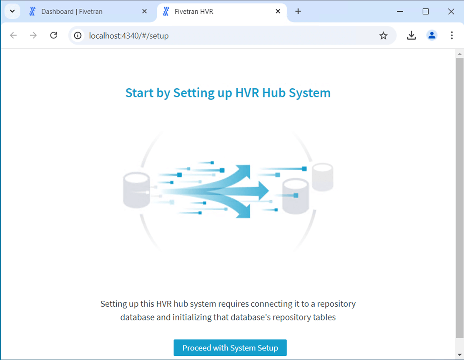The height and width of the screenshot is (360, 464).
Task: Go back to previous page
Action: click(x=13, y=35)
